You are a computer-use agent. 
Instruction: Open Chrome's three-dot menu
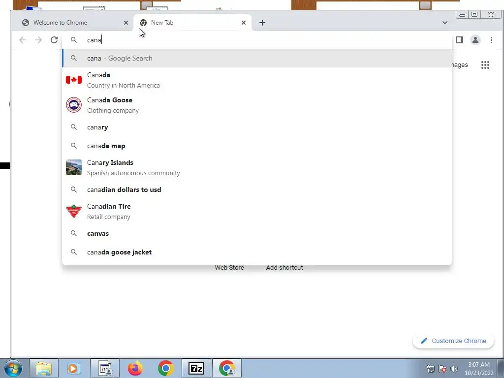(x=491, y=40)
